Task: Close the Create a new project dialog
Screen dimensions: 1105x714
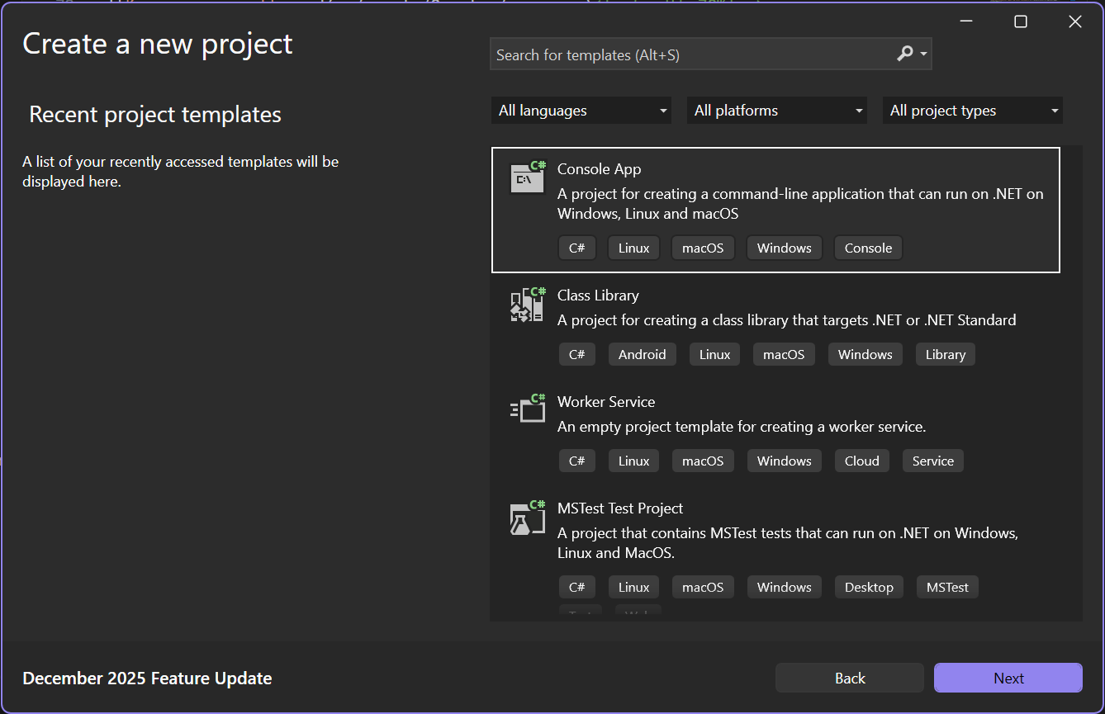Action: coord(1075,21)
